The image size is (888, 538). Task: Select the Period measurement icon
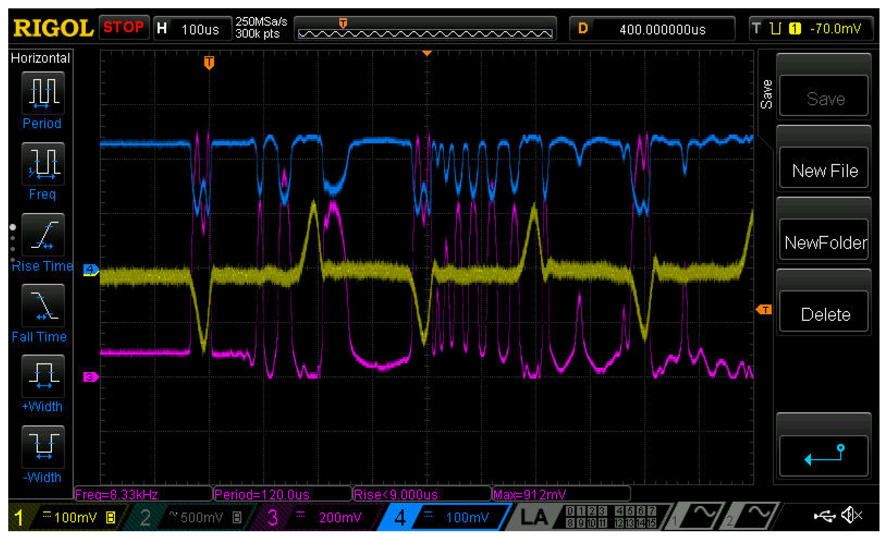[x=43, y=93]
